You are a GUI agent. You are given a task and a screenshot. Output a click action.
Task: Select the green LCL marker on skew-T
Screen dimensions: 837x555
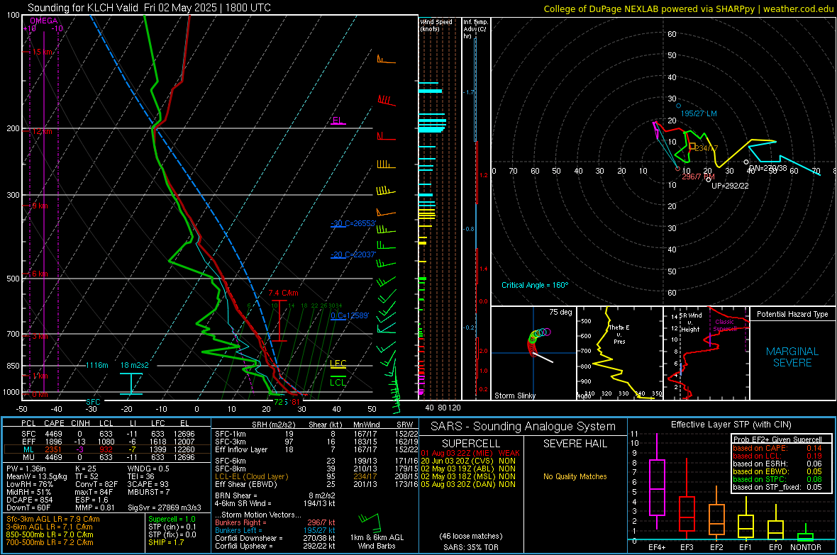pos(338,382)
